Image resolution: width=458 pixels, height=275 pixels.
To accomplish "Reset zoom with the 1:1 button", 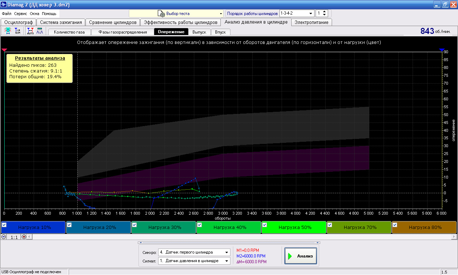I will (x=14, y=237).
